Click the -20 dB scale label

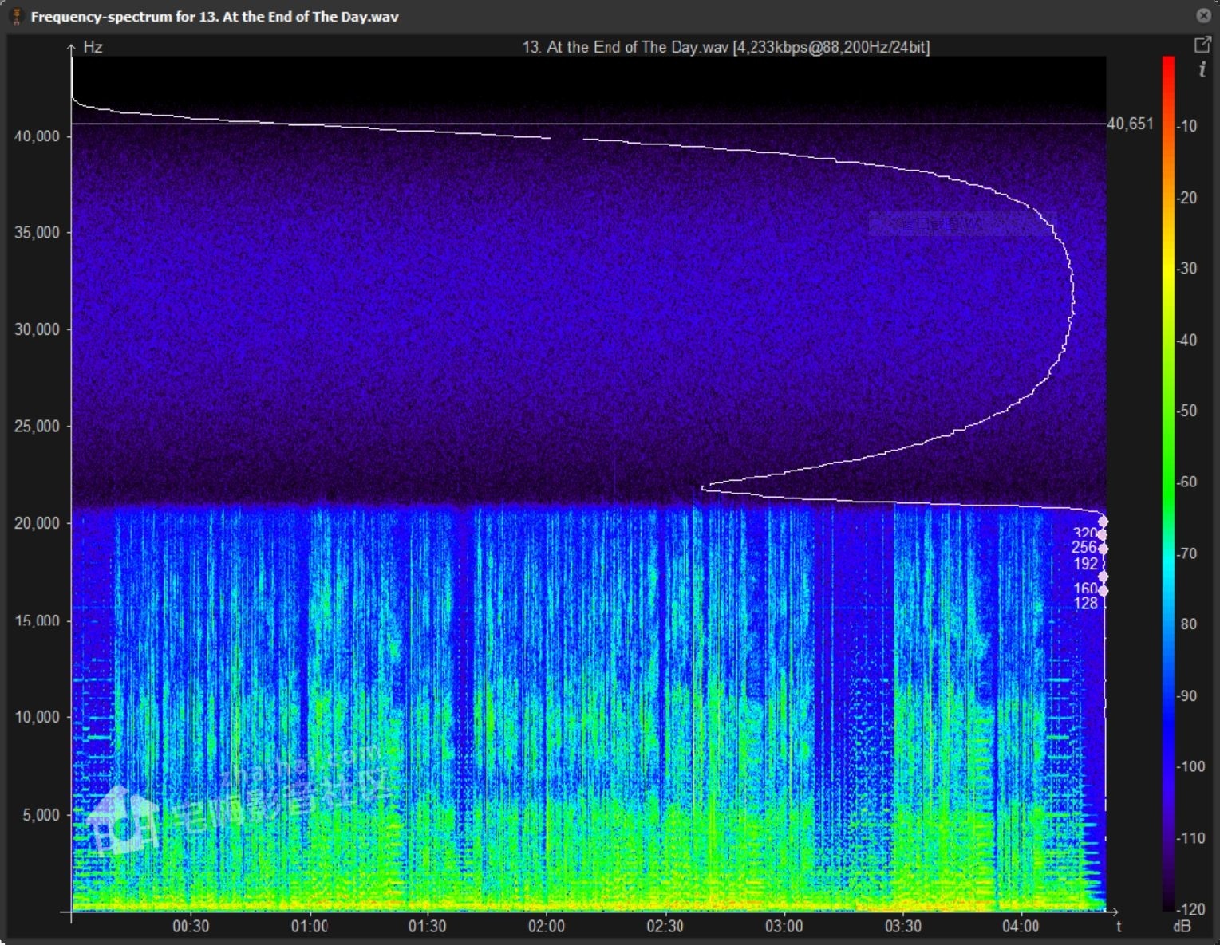1187,198
